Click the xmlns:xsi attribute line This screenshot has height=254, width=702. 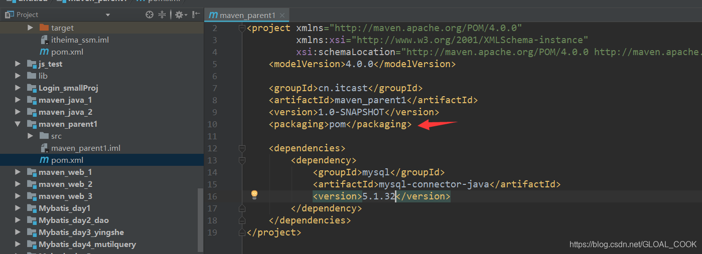coord(442,40)
